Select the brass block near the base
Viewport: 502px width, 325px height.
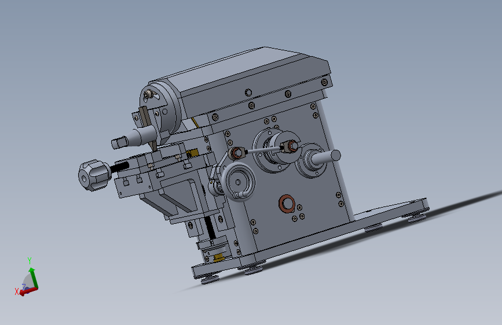219,257
